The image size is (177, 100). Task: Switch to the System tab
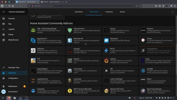(x=122, y=12)
